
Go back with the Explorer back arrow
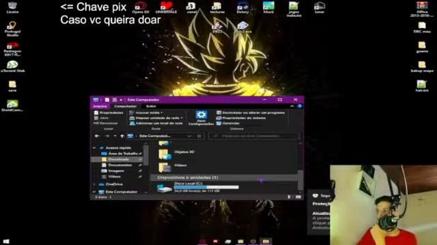[97, 136]
